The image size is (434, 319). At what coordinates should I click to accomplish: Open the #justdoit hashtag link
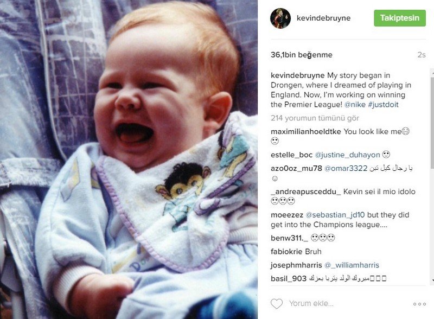(x=383, y=105)
